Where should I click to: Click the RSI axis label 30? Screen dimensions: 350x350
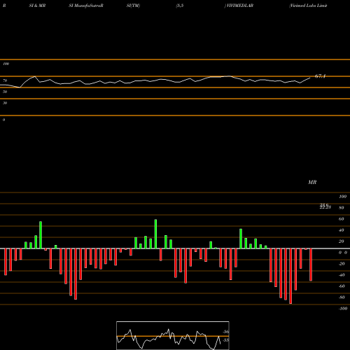5,103
